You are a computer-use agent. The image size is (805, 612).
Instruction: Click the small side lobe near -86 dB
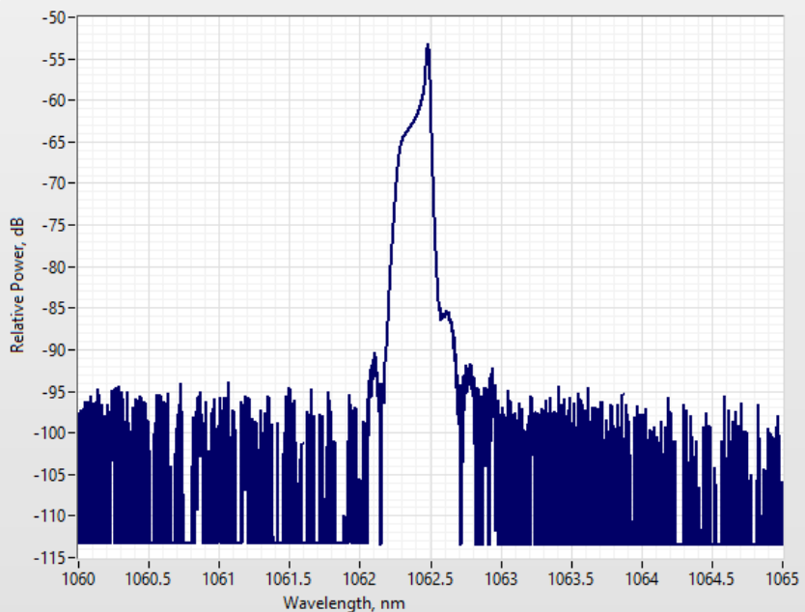click(x=447, y=315)
